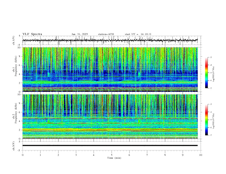Click the ch.1 color bar log(PSD) label
The image size is (226, 174).
[x=214, y=74]
